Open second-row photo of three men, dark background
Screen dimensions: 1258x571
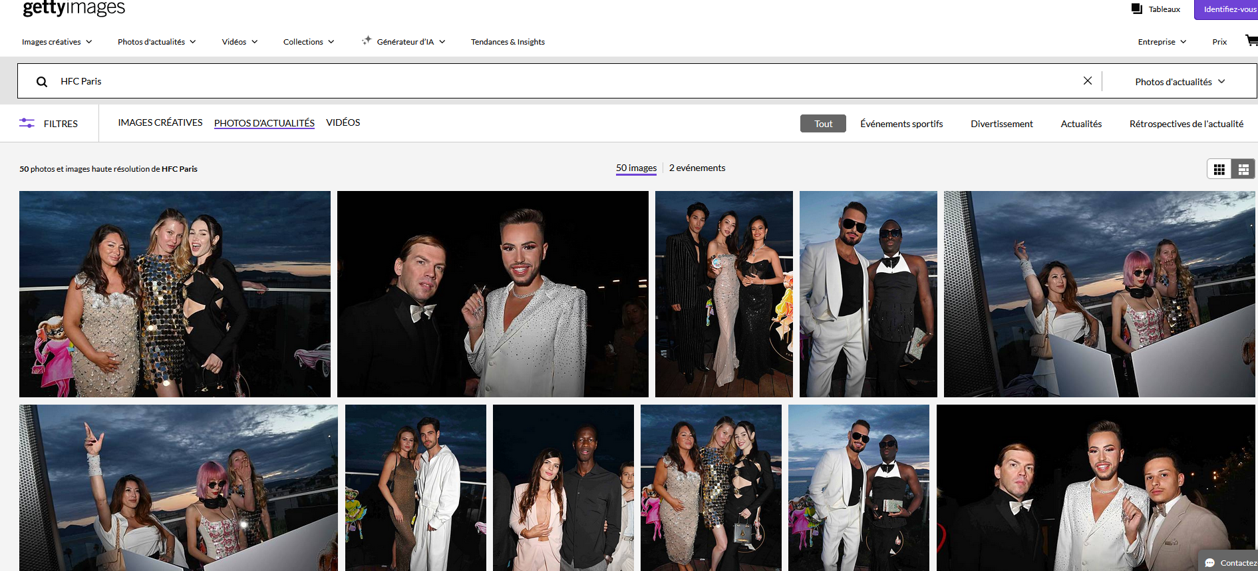point(1096,488)
